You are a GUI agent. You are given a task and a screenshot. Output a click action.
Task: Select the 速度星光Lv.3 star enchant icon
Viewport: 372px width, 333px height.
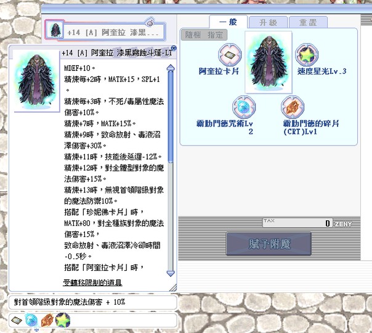307,55
